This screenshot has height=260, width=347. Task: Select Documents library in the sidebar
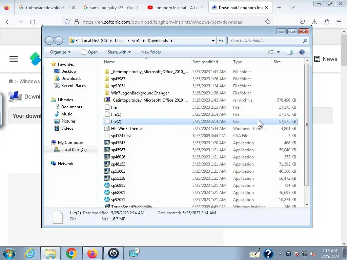68,107
